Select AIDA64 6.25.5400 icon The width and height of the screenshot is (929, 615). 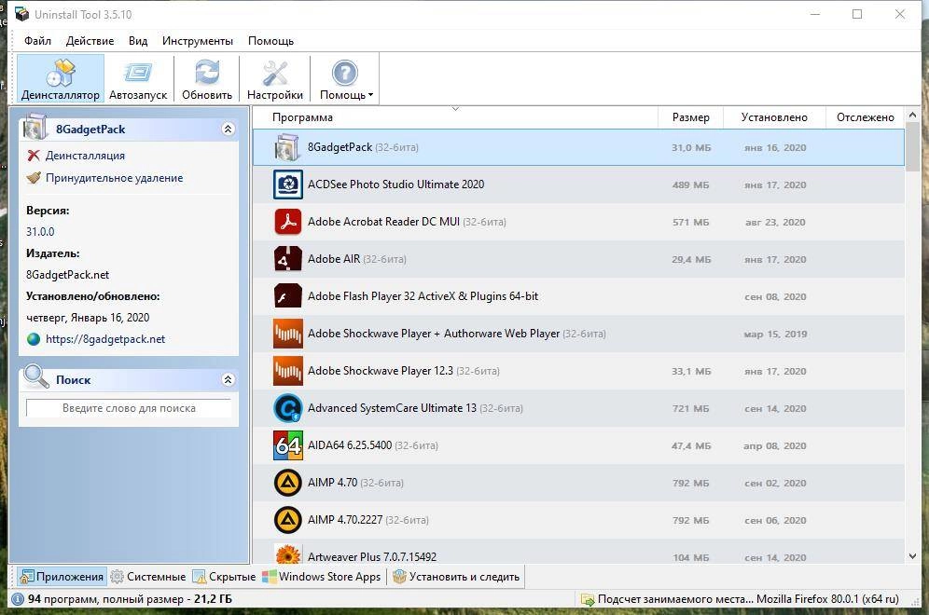click(x=288, y=445)
